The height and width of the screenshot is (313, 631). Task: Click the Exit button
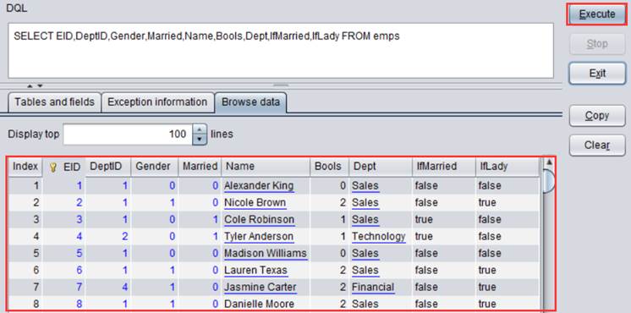pyautogui.click(x=597, y=74)
